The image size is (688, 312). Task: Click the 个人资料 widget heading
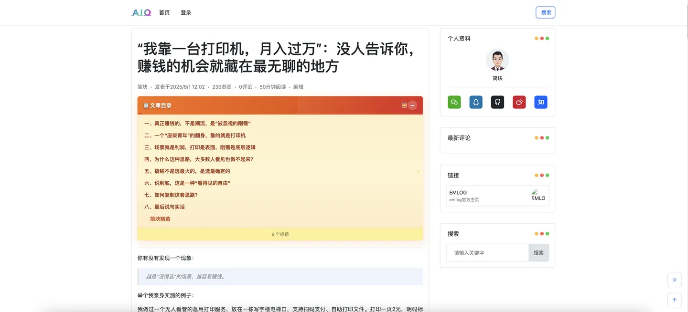pyautogui.click(x=459, y=39)
